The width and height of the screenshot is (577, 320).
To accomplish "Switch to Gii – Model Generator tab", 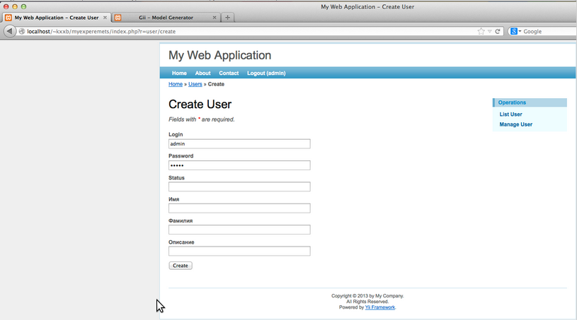I will (166, 17).
